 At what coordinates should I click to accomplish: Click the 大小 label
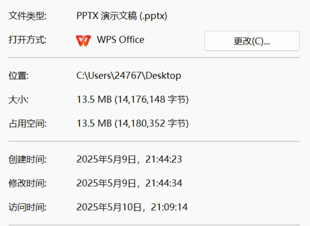[19, 100]
